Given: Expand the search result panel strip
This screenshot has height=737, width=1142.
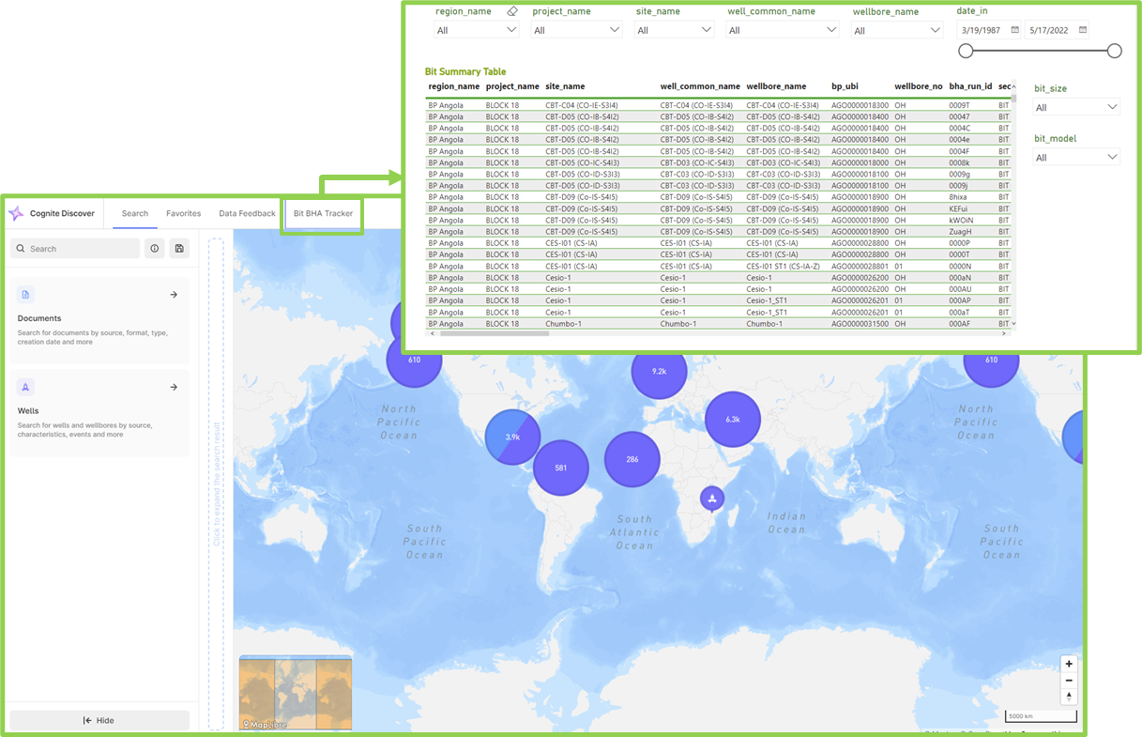Looking at the screenshot, I should pyautogui.click(x=216, y=484).
